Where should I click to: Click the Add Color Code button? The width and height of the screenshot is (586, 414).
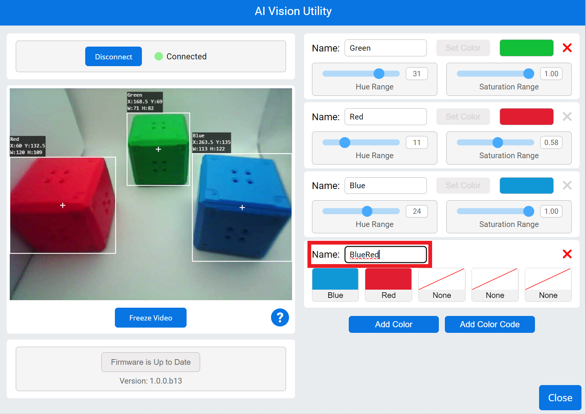(x=490, y=324)
